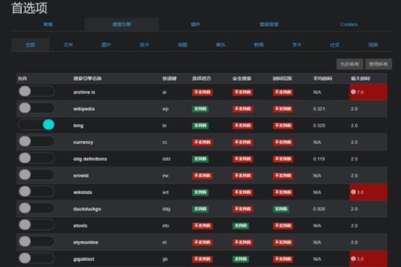This screenshot has width=401, height=267.
Task: Click the 允许所有 (Allow all) button
Action: [349, 64]
